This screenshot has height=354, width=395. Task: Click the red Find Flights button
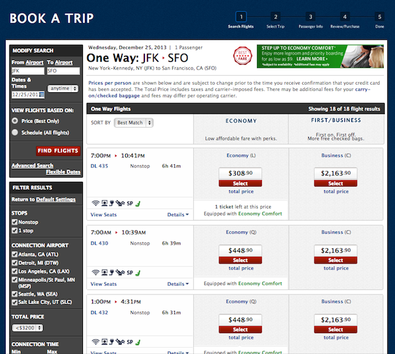tap(58, 151)
